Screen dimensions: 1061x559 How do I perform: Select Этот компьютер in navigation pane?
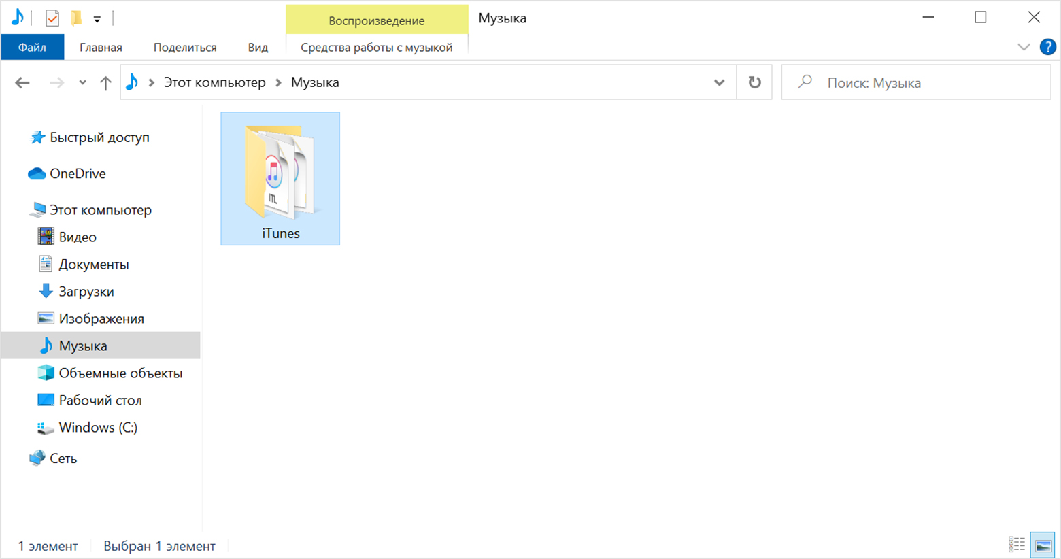click(x=101, y=209)
